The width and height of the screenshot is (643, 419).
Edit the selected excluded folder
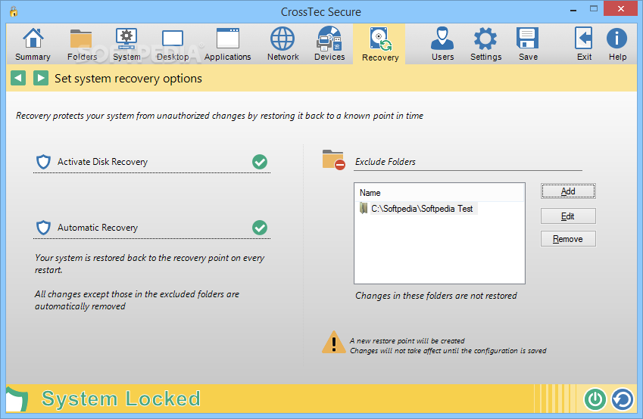click(x=568, y=216)
